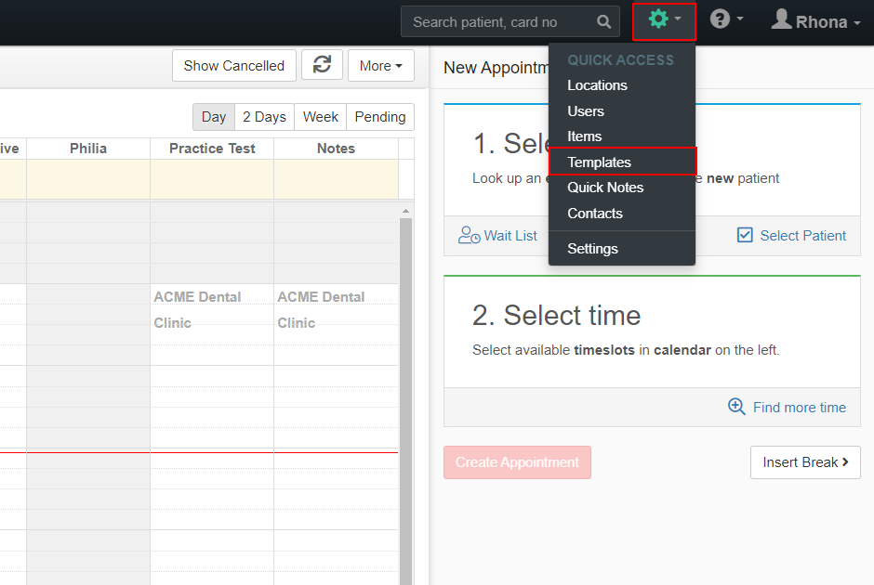Viewport: 874px width, 585px height.
Task: Click the Notes column header
Action: tap(336, 149)
